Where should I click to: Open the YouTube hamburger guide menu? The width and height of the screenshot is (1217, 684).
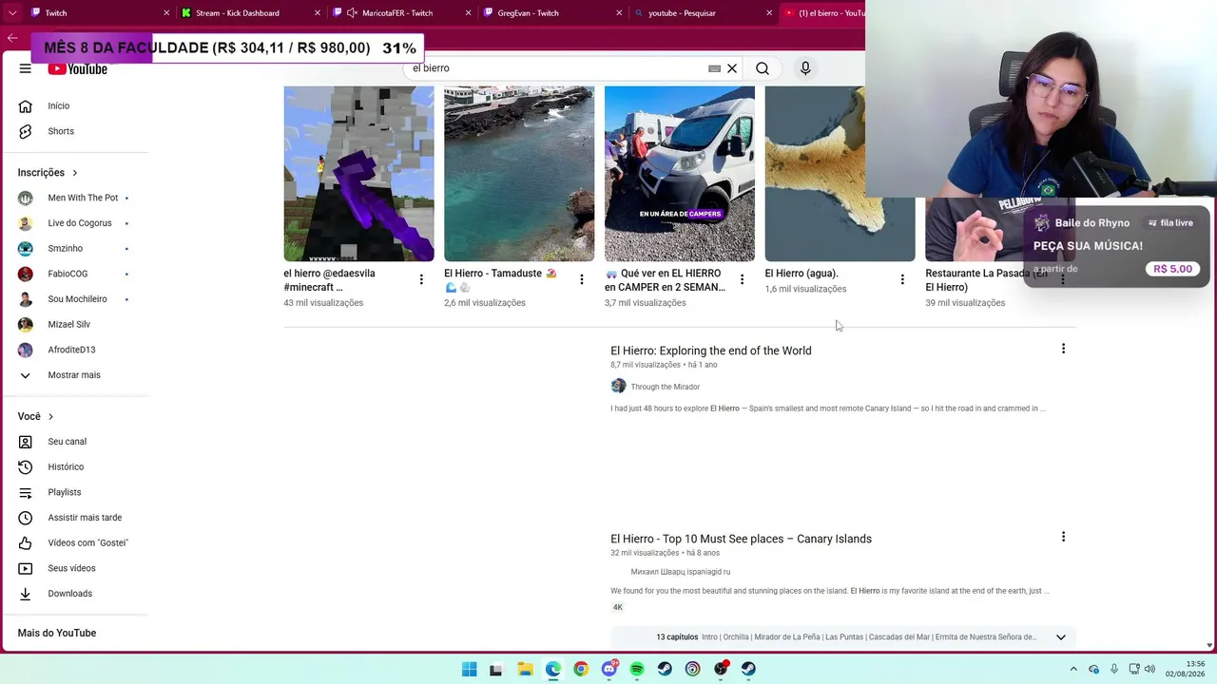click(x=26, y=68)
